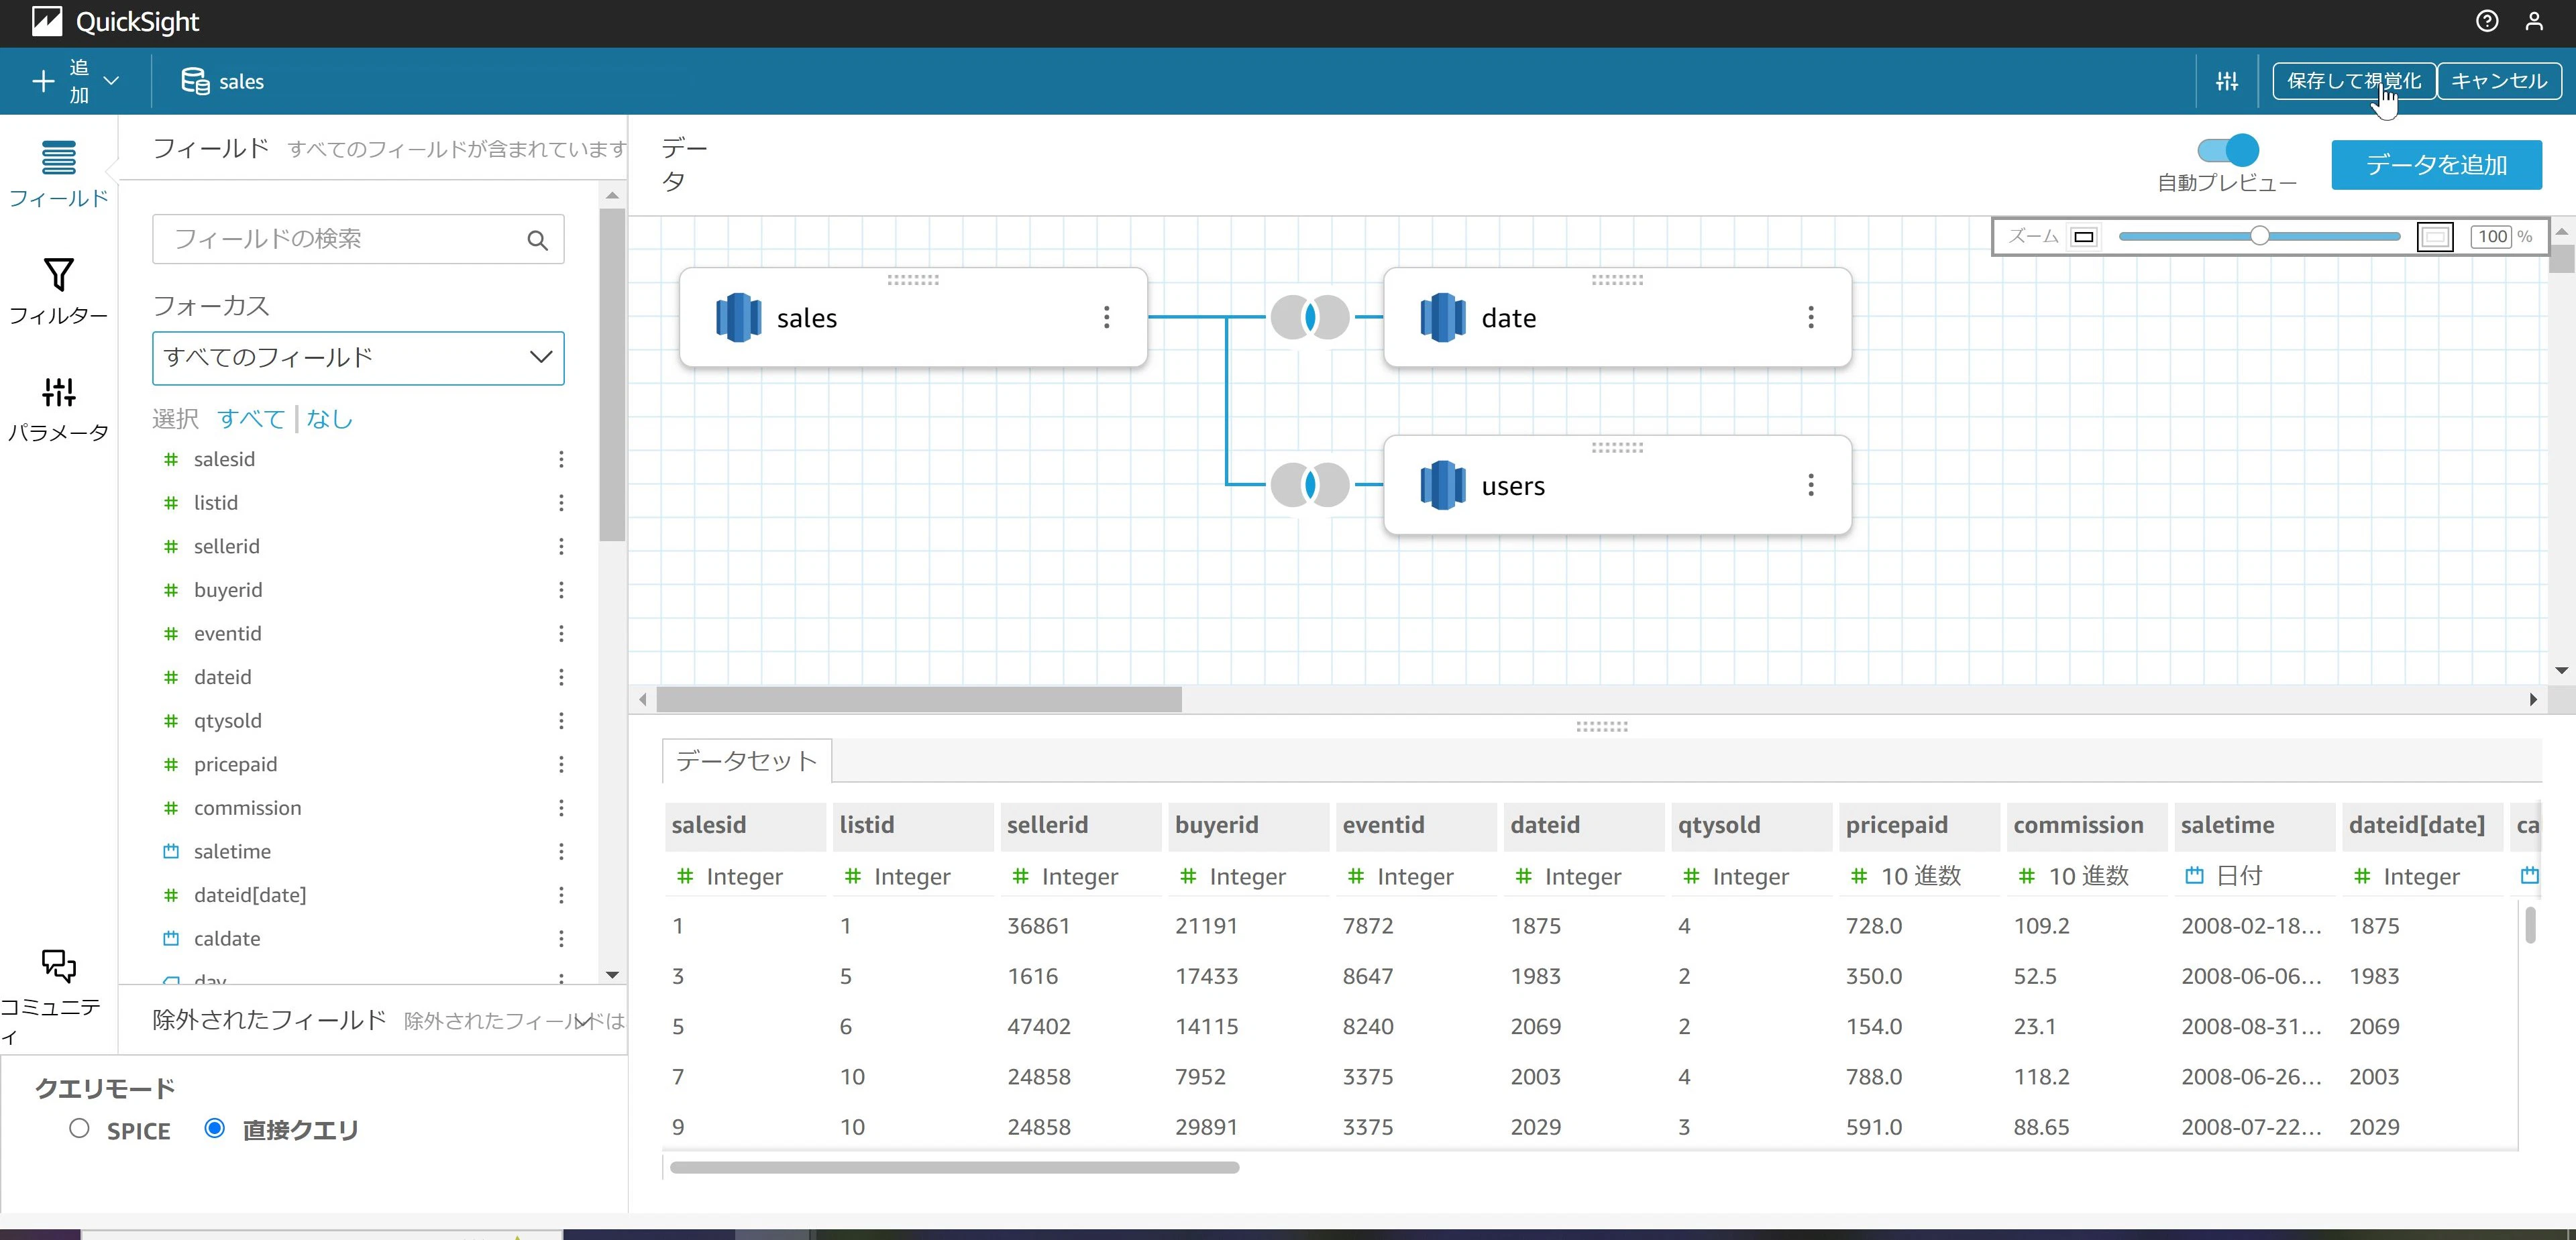Click 保存して視覚化 button
Viewport: 2576px width, 1240px height.
click(x=2354, y=81)
